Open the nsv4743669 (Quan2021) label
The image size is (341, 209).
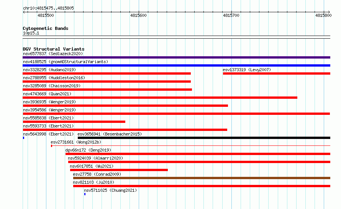pos(47,94)
